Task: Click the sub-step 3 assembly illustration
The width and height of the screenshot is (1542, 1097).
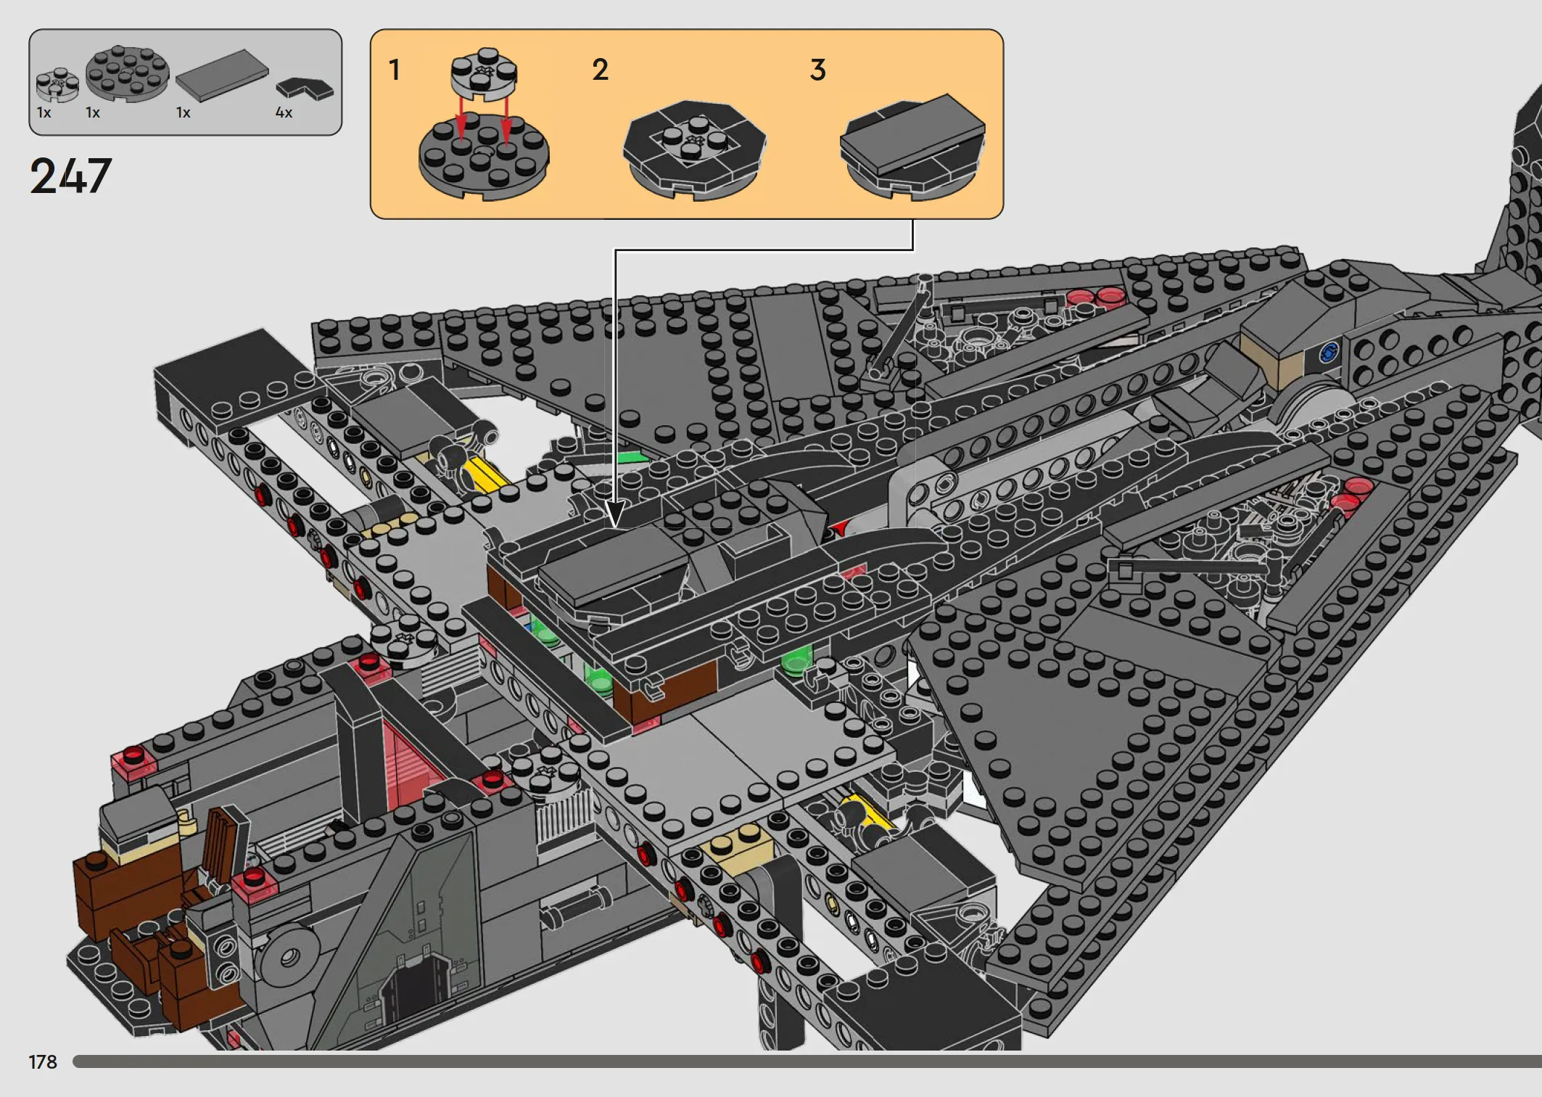Action: [x=912, y=147]
